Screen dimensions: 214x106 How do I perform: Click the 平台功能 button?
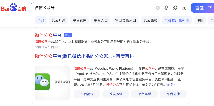173,94
